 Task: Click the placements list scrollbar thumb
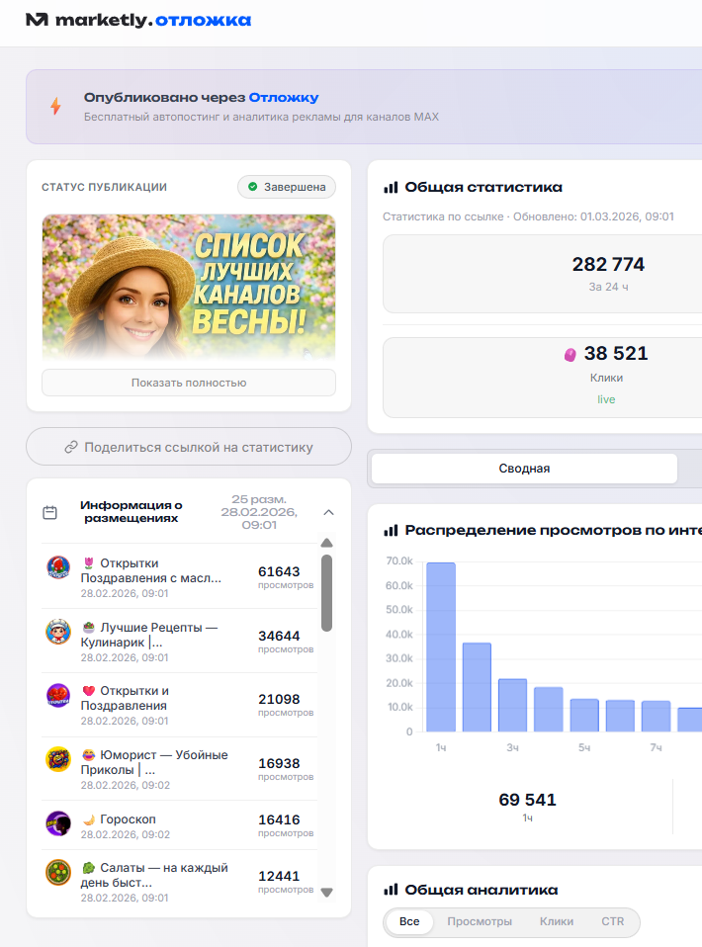pos(327,593)
